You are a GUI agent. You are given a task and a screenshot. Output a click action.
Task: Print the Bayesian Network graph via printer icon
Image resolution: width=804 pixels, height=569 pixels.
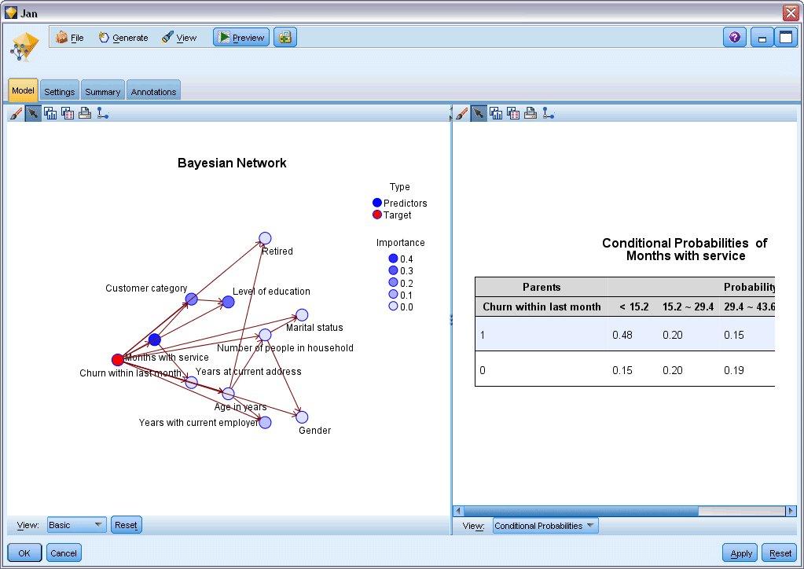(85, 113)
